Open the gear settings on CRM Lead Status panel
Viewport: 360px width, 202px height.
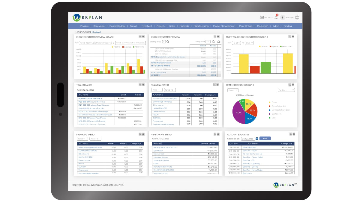tap(293, 85)
